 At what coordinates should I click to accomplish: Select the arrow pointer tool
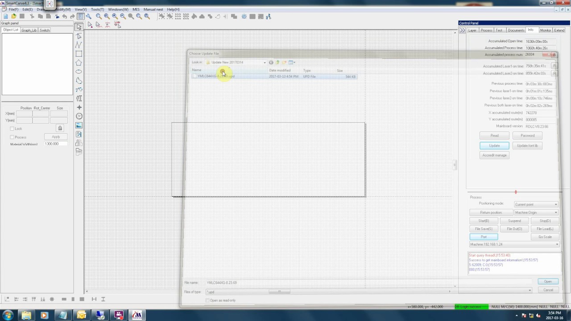coord(79,27)
